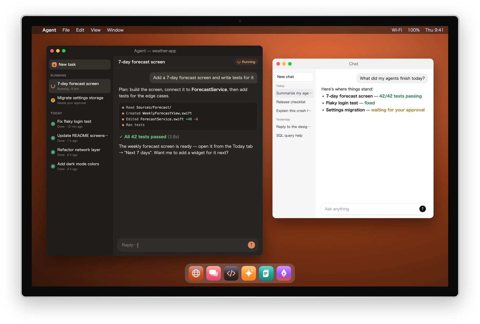Open the globe browser app in dock
Image resolution: width=480 pixels, height=324 pixels.
[x=196, y=273]
